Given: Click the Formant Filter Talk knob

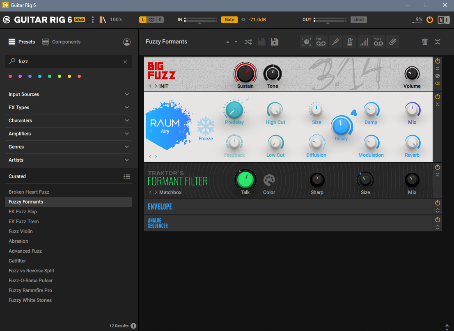Looking at the screenshot, I should point(245,180).
